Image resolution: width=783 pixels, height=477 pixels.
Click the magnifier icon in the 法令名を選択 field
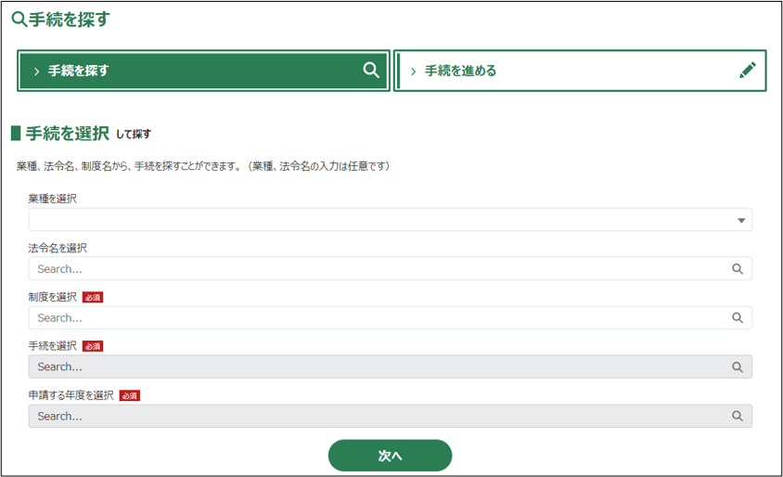[x=738, y=269]
